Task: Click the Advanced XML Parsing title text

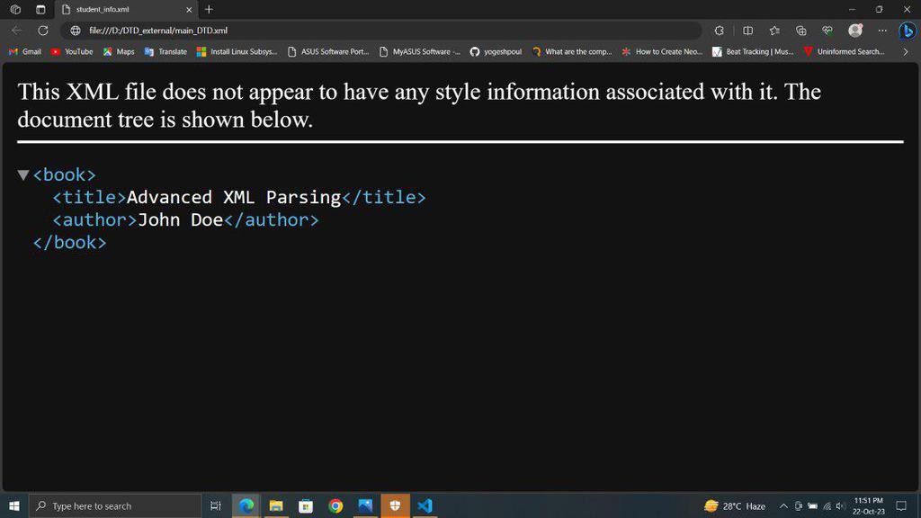Action: (x=234, y=197)
